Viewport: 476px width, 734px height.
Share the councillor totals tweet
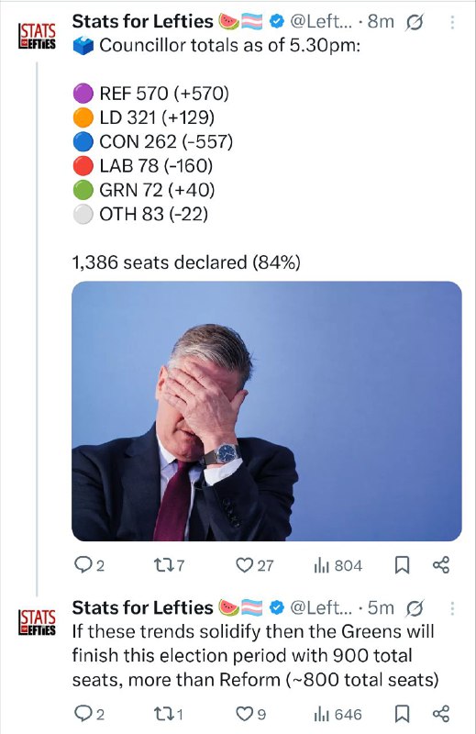pos(441,565)
